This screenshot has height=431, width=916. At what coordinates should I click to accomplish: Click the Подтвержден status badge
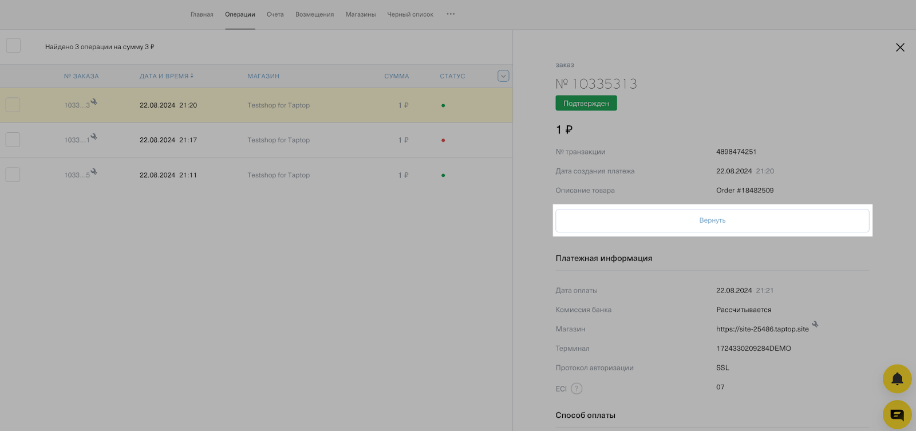(x=586, y=103)
